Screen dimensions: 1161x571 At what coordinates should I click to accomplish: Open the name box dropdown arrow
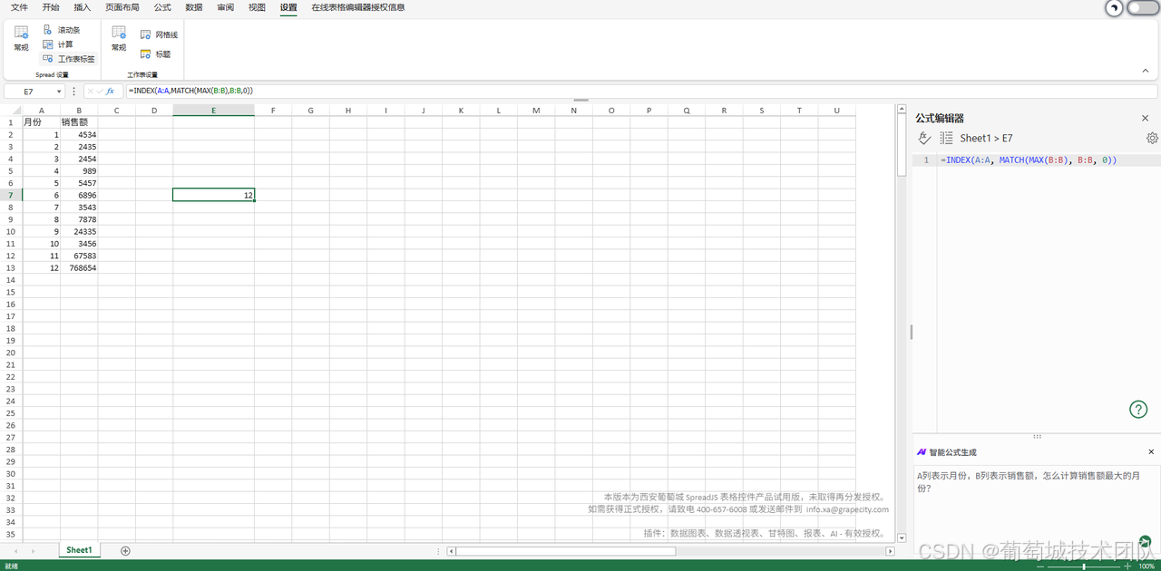point(59,92)
